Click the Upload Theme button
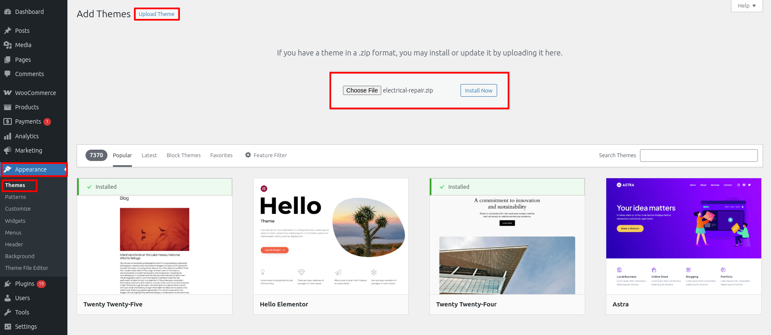The width and height of the screenshot is (771, 335). pyautogui.click(x=157, y=14)
